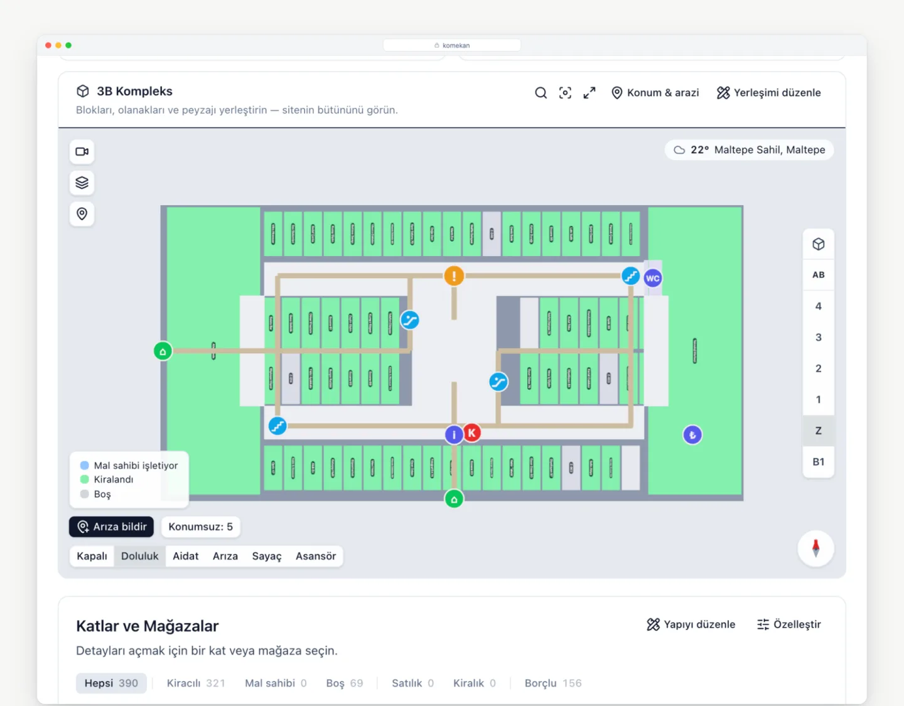Viewport: 904px width, 706px height.
Task: Select the purple lira payment marker
Action: pyautogui.click(x=692, y=434)
